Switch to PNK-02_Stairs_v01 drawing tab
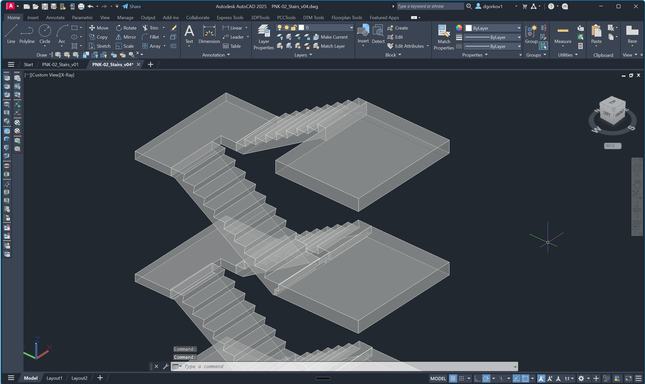Image resolution: width=645 pixels, height=384 pixels. [x=60, y=64]
